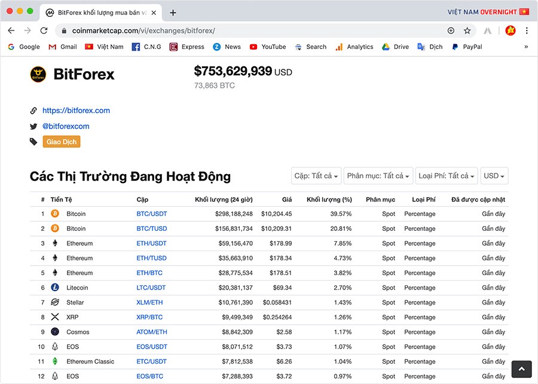538x384 pixels.
Task: Open the ATOM/ETH pair link
Action: click(152, 332)
